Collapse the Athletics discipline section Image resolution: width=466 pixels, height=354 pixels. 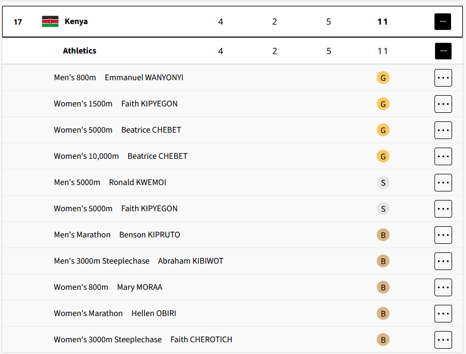[442, 51]
